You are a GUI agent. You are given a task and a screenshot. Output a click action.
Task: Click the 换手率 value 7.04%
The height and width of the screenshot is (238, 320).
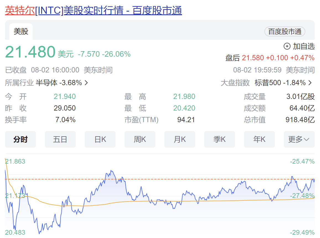(x=65, y=120)
